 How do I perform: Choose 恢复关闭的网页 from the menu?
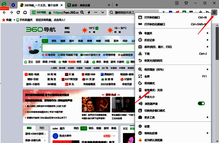(x=173, y=61)
